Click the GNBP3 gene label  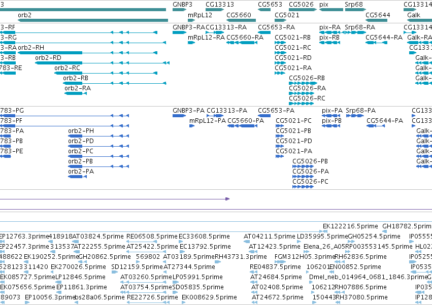point(182,5)
